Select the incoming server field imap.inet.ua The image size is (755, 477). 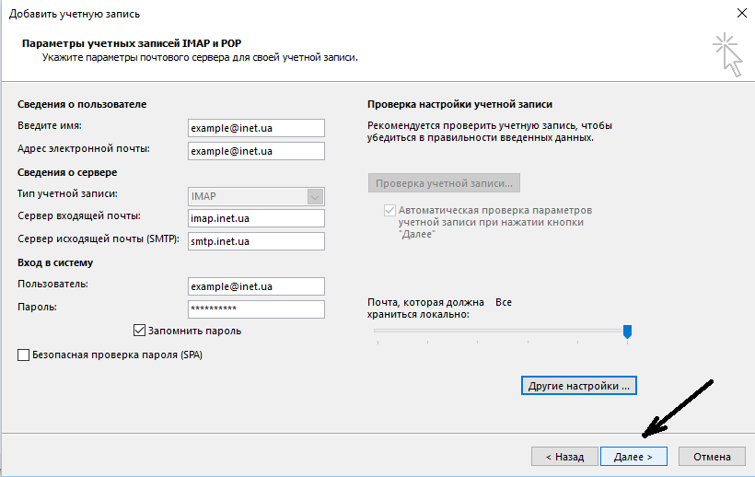click(x=255, y=218)
